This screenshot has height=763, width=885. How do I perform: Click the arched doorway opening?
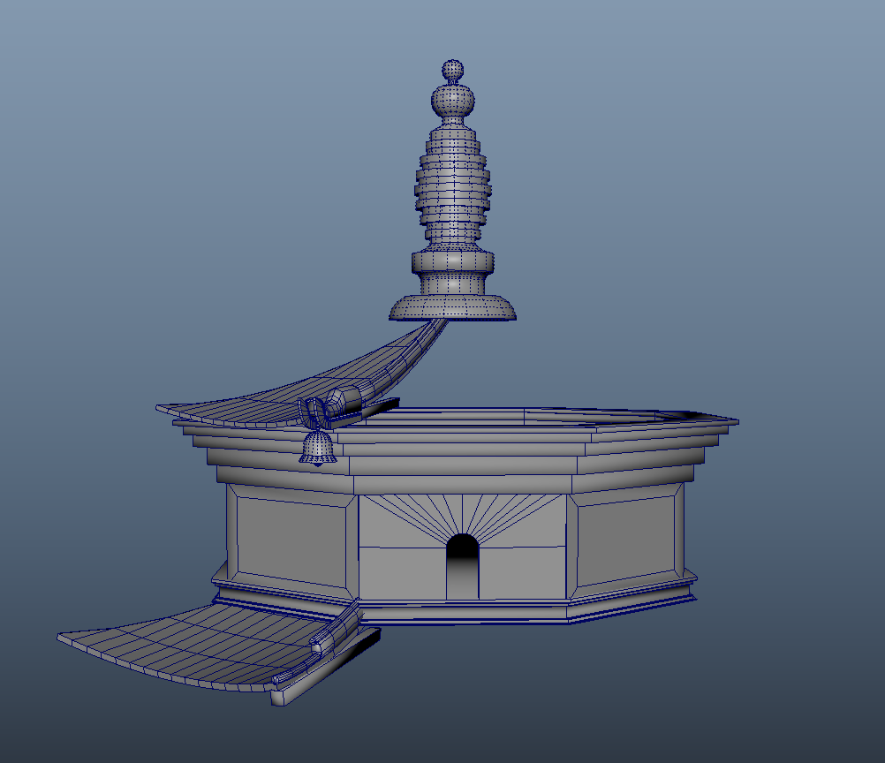(x=462, y=567)
